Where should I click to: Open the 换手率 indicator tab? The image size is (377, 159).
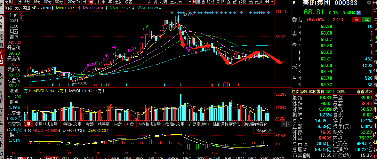(x=104, y=124)
